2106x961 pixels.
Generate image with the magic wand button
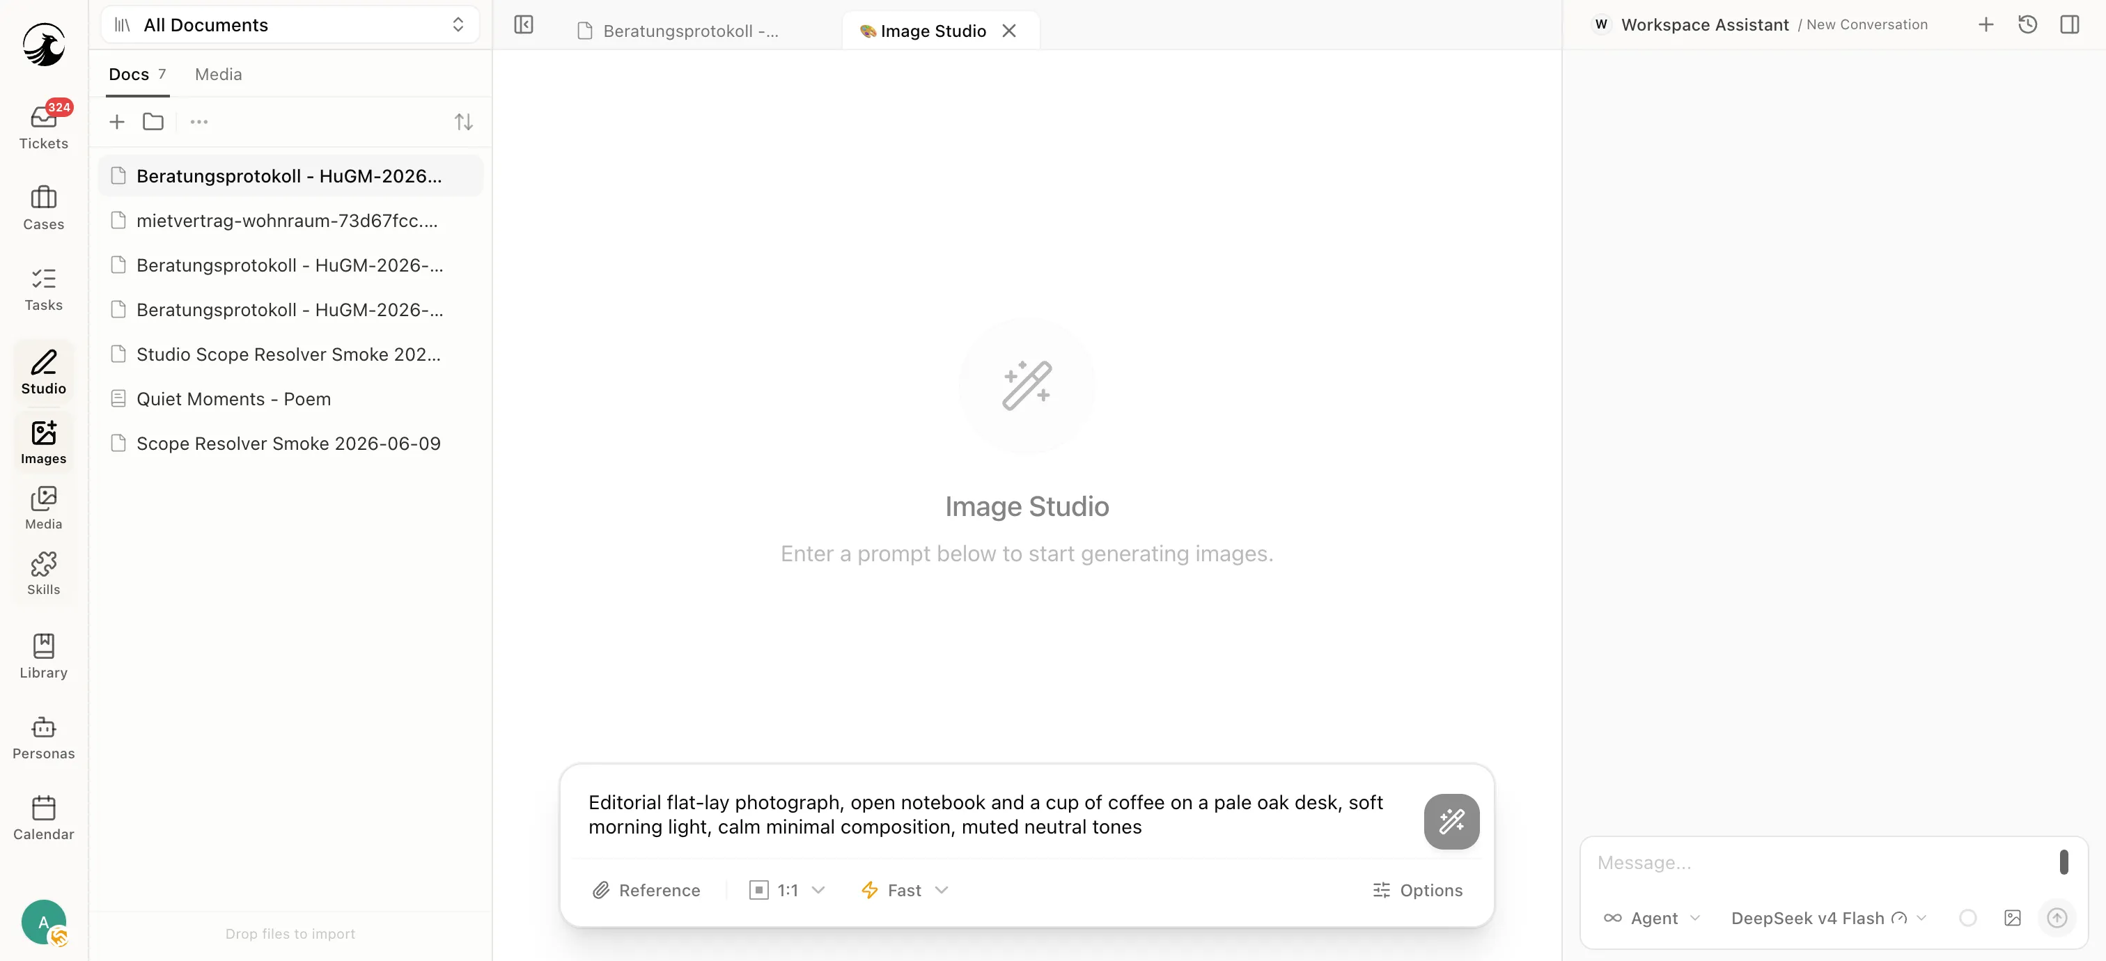click(1451, 821)
